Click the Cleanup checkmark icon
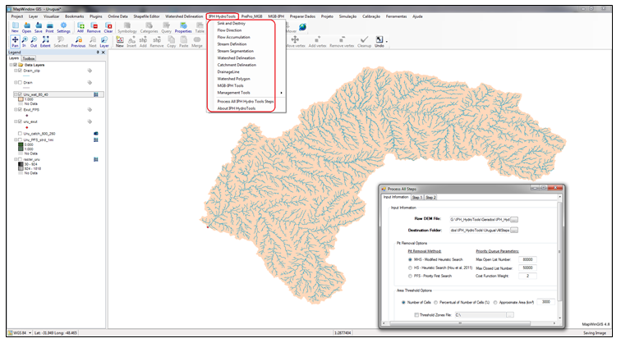This screenshot has width=621, height=343. click(x=365, y=41)
